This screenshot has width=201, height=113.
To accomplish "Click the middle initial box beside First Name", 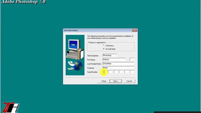I will [x=132, y=60].
